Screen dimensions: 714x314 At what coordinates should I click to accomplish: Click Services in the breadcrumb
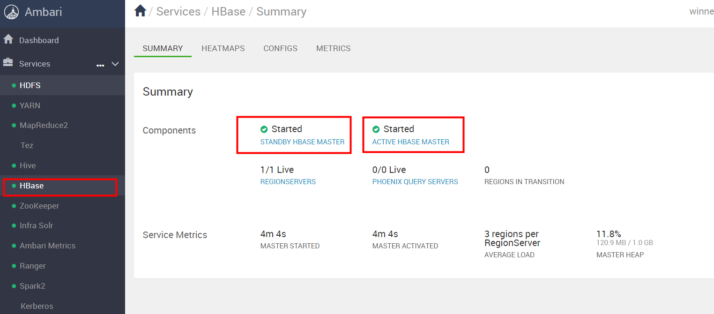pos(178,12)
